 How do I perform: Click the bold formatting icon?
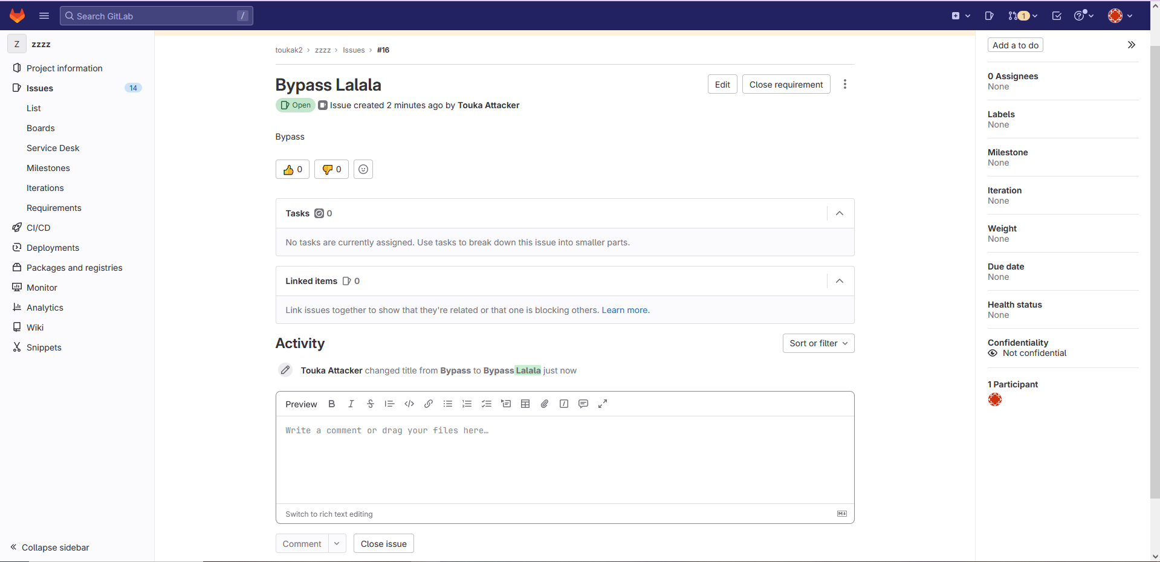click(331, 404)
